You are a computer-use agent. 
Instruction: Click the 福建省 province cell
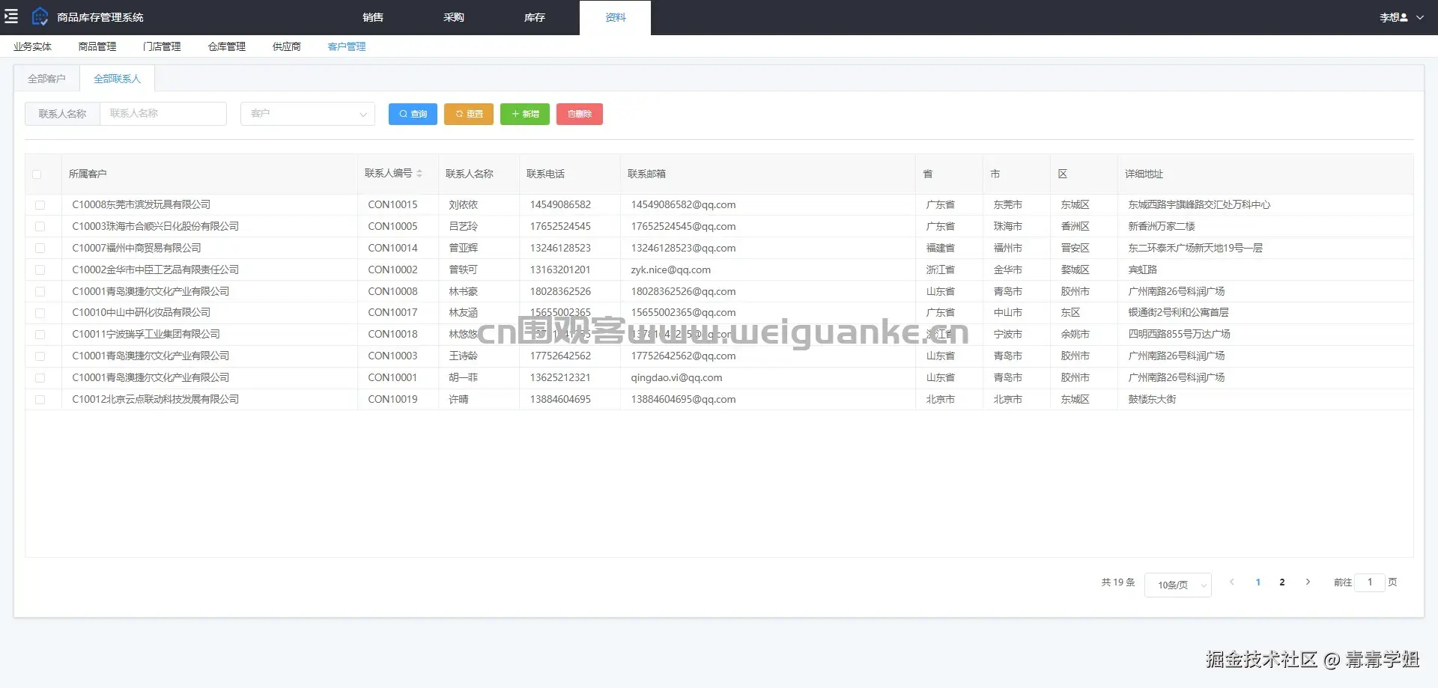pos(941,248)
